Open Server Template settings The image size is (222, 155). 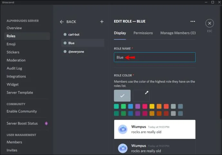click(20, 92)
